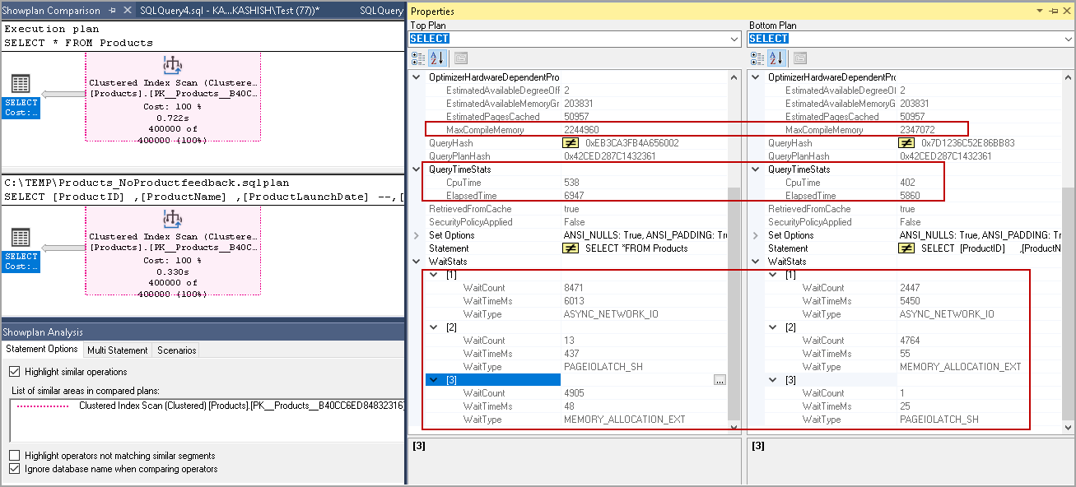Select Top Plan WaitType PAGEIOLATCH_SH
This screenshot has height=487, width=1076.
[x=603, y=367]
